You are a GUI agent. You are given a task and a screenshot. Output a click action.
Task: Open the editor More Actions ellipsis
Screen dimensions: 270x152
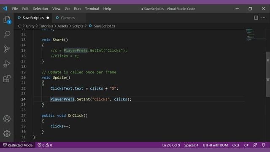pyautogui.click(x=263, y=18)
